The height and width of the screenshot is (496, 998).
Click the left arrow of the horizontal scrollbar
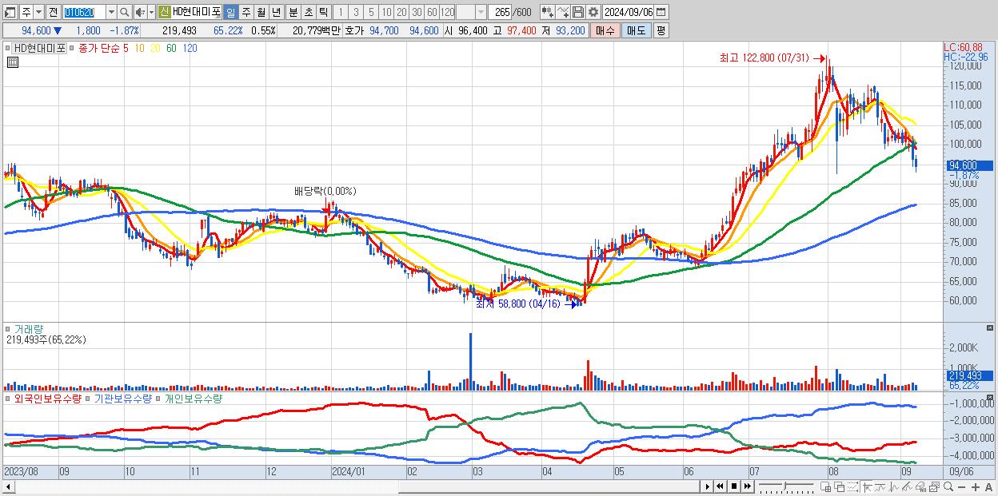pyautogui.click(x=8, y=486)
